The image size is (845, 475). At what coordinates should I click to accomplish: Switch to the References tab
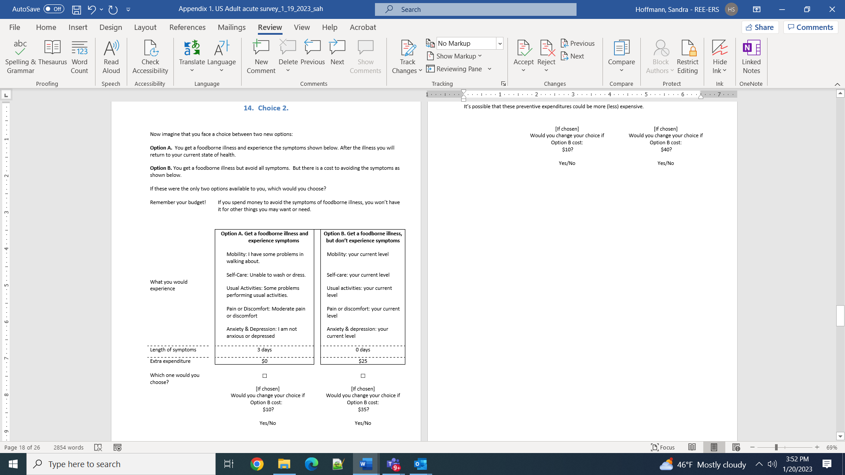coord(187,27)
